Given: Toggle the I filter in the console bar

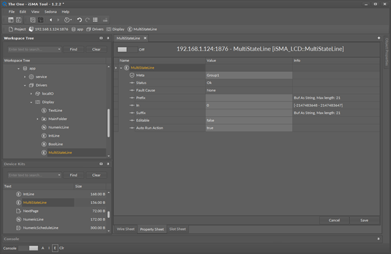Looking at the screenshot, I should [49, 248].
